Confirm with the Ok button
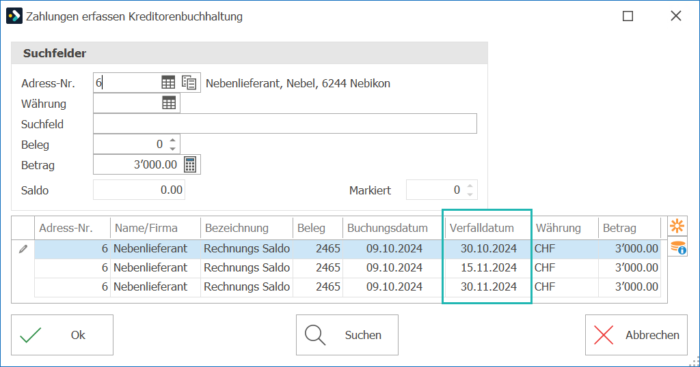Viewport: 700px width, 367px height. pos(62,335)
